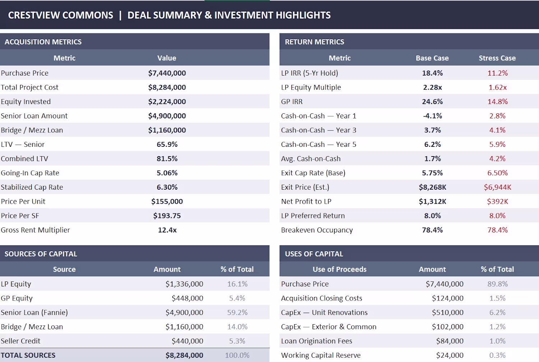The image size is (539, 362).
Task: Select the Equity Invested amount $2,224,000
Action: coord(167,101)
